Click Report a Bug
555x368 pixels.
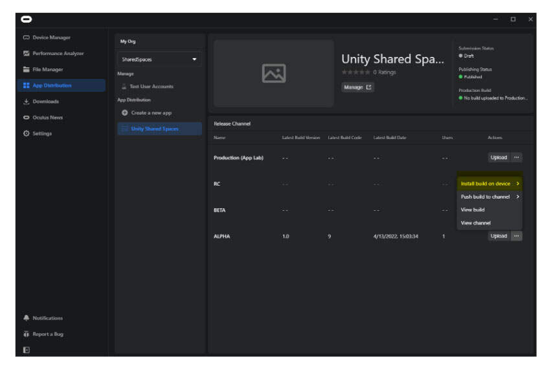[x=47, y=334]
